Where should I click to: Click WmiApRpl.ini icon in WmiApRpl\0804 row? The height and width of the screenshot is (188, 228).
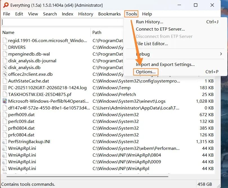5,155
